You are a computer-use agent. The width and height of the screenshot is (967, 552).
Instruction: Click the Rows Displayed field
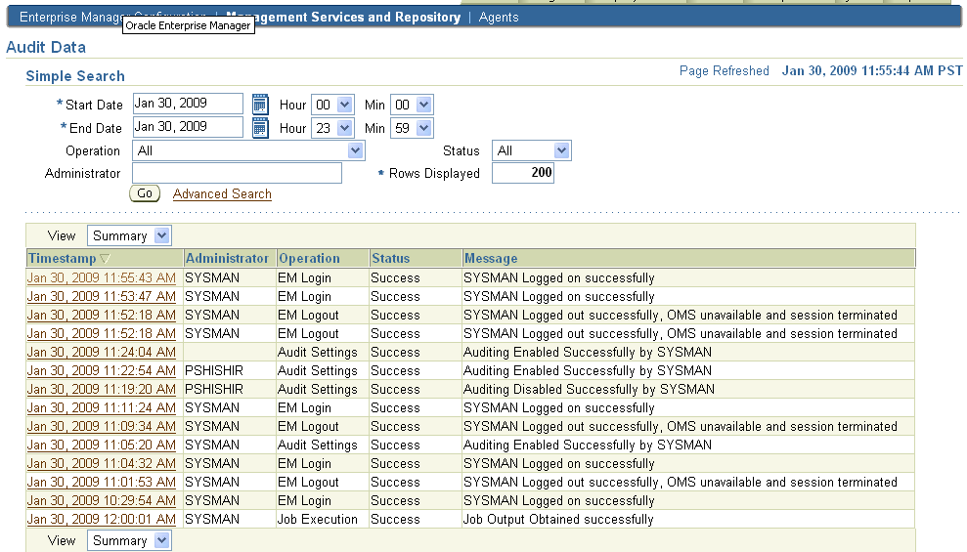pyautogui.click(x=523, y=173)
